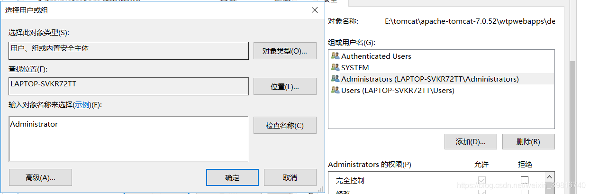
Task: Click the 添加(D)... button
Action: click(x=471, y=141)
